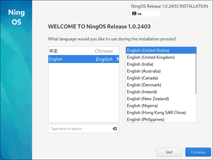Choose English (United Kingdom) locale
Viewport: 213px width, 160px height.
pyautogui.click(x=161, y=57)
